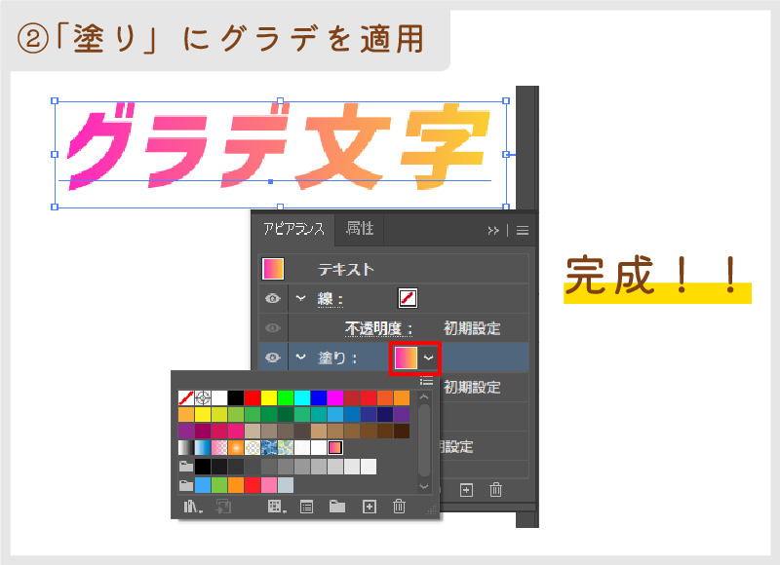Switch swatches to list view icon
The height and width of the screenshot is (565, 780).
pos(425,382)
